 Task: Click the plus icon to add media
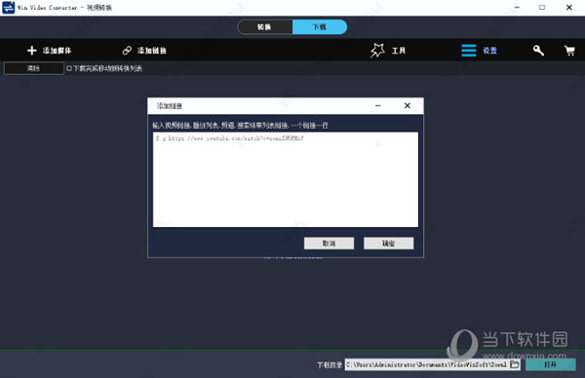tap(32, 51)
